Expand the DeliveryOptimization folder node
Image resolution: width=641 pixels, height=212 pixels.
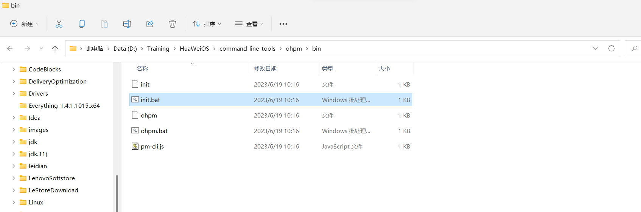click(14, 81)
